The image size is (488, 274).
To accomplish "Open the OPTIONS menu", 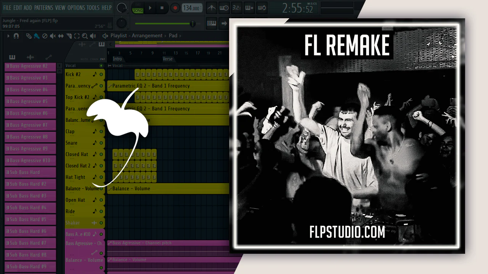I will [76, 8].
